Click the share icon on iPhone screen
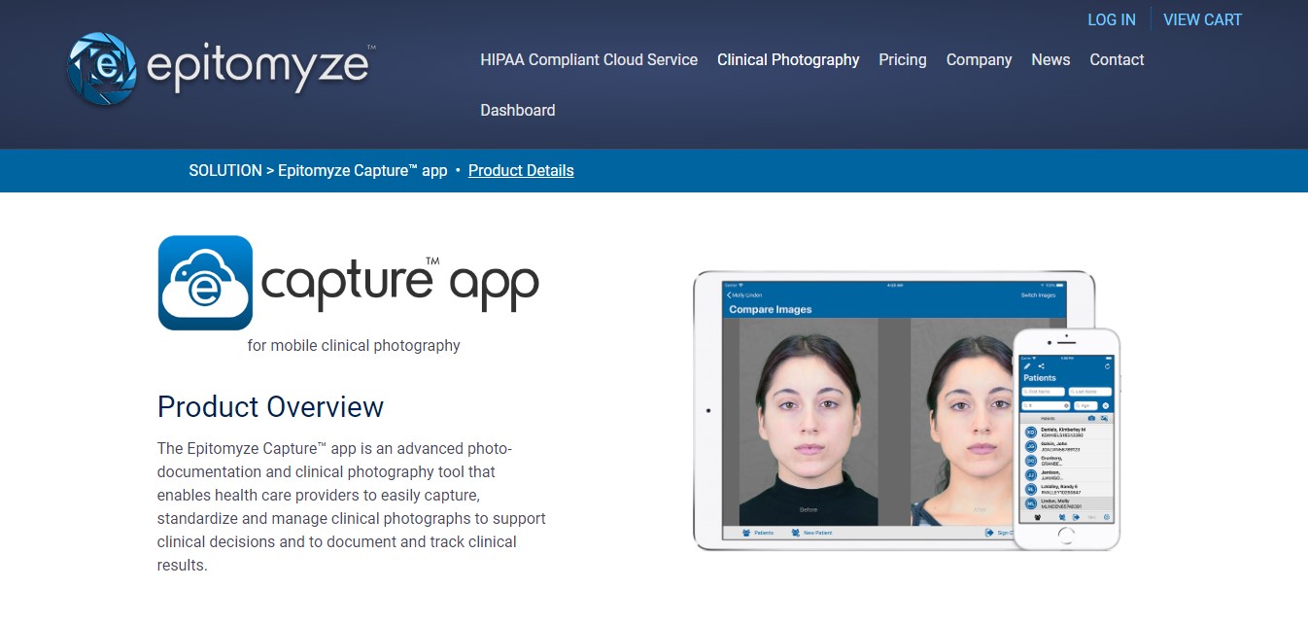This screenshot has width=1308, height=623. [1041, 366]
